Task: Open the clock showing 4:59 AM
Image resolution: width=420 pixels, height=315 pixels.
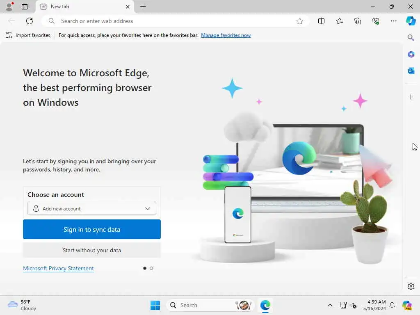Action: (x=374, y=305)
